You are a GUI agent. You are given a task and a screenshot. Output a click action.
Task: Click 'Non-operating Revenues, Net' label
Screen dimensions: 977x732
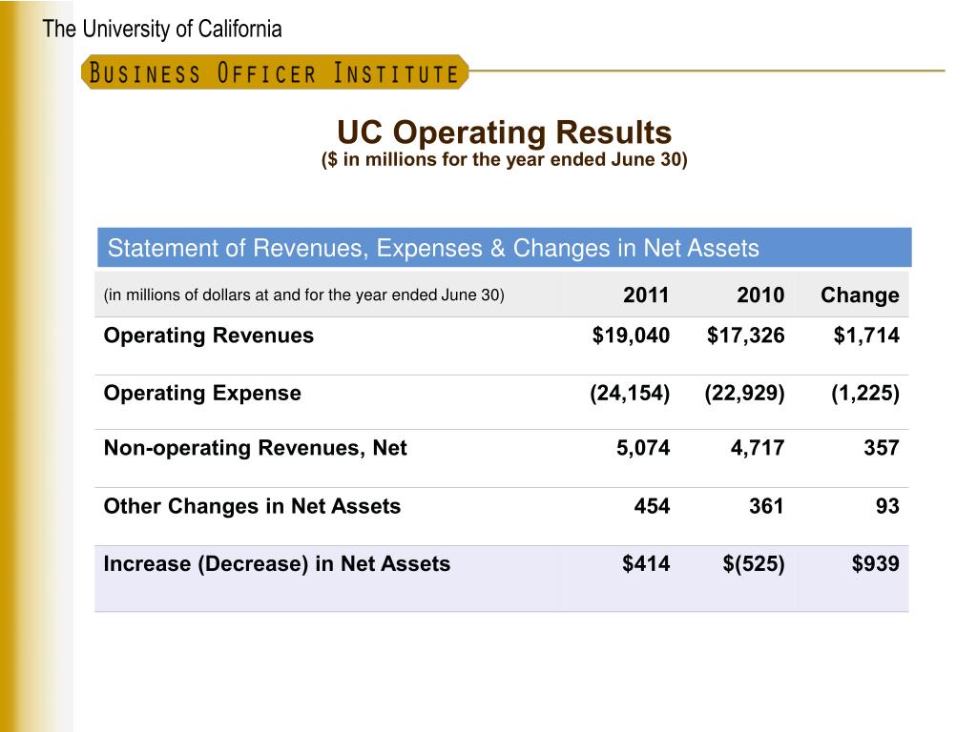256,448
